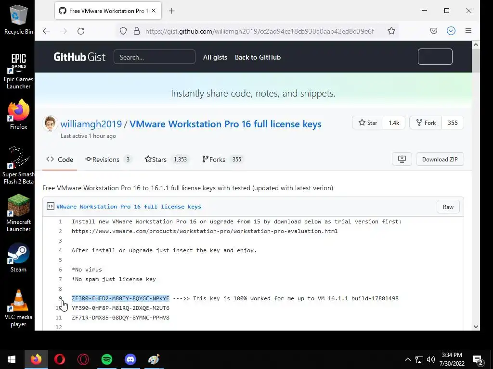493x369 pixels.
Task: Launch Minecraft Launcher from desktop
Action: pyautogui.click(x=19, y=213)
